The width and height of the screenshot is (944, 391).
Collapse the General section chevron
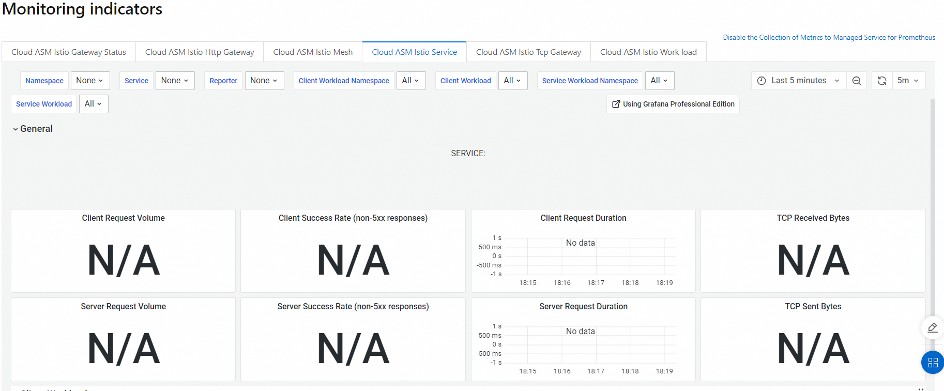[16, 129]
